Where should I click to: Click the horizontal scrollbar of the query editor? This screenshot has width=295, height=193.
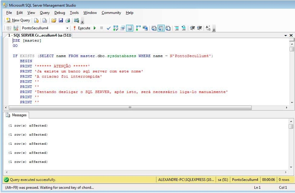[x=130, y=108]
